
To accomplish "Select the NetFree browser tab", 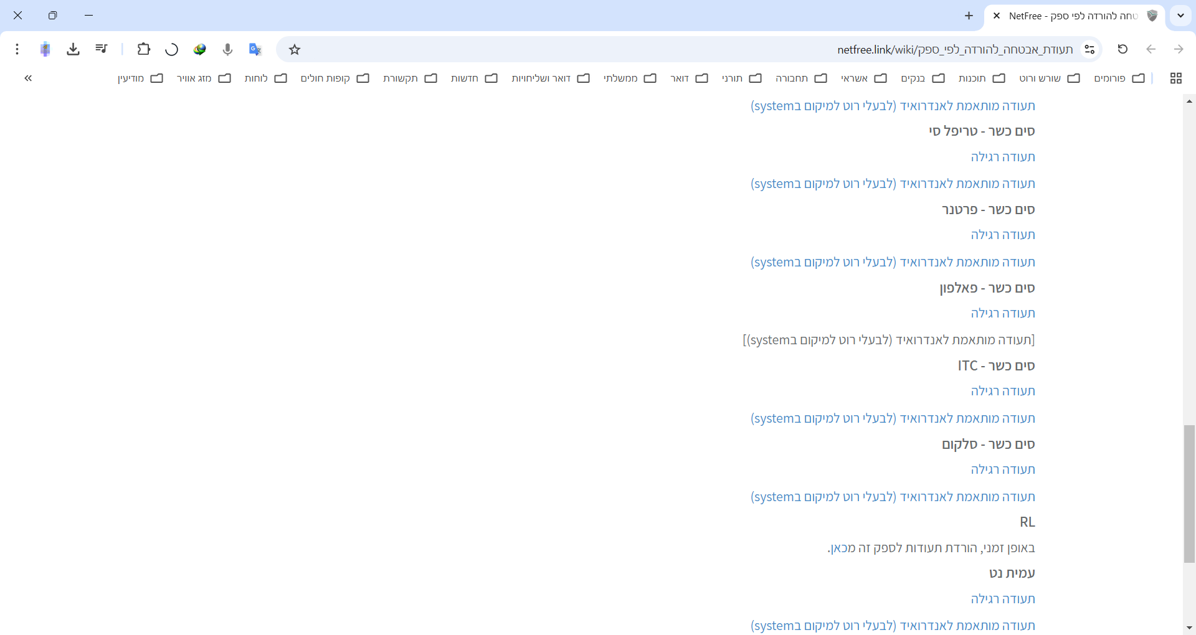I will pyautogui.click(x=1075, y=16).
